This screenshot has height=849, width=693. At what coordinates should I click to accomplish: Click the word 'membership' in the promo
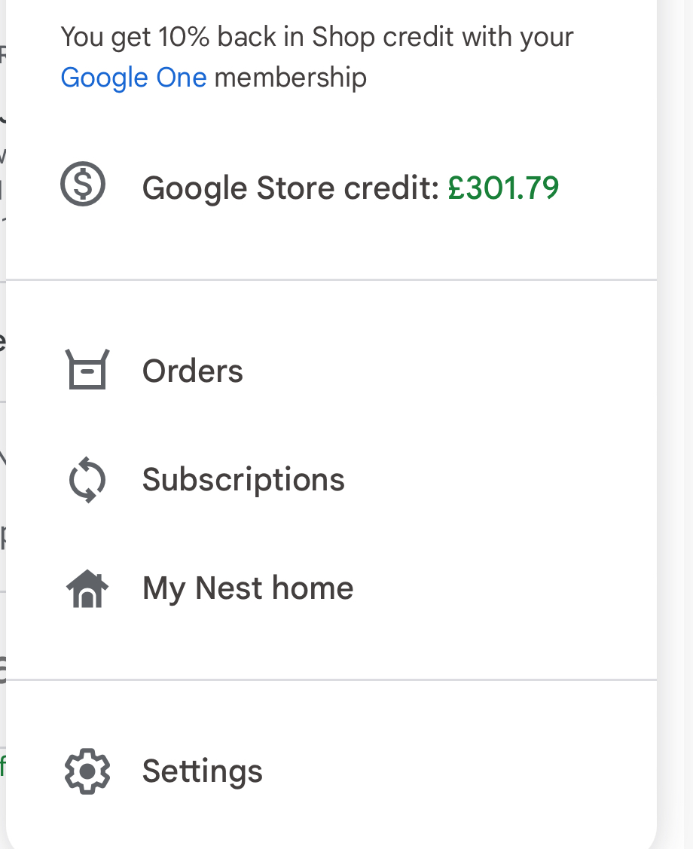coord(291,78)
